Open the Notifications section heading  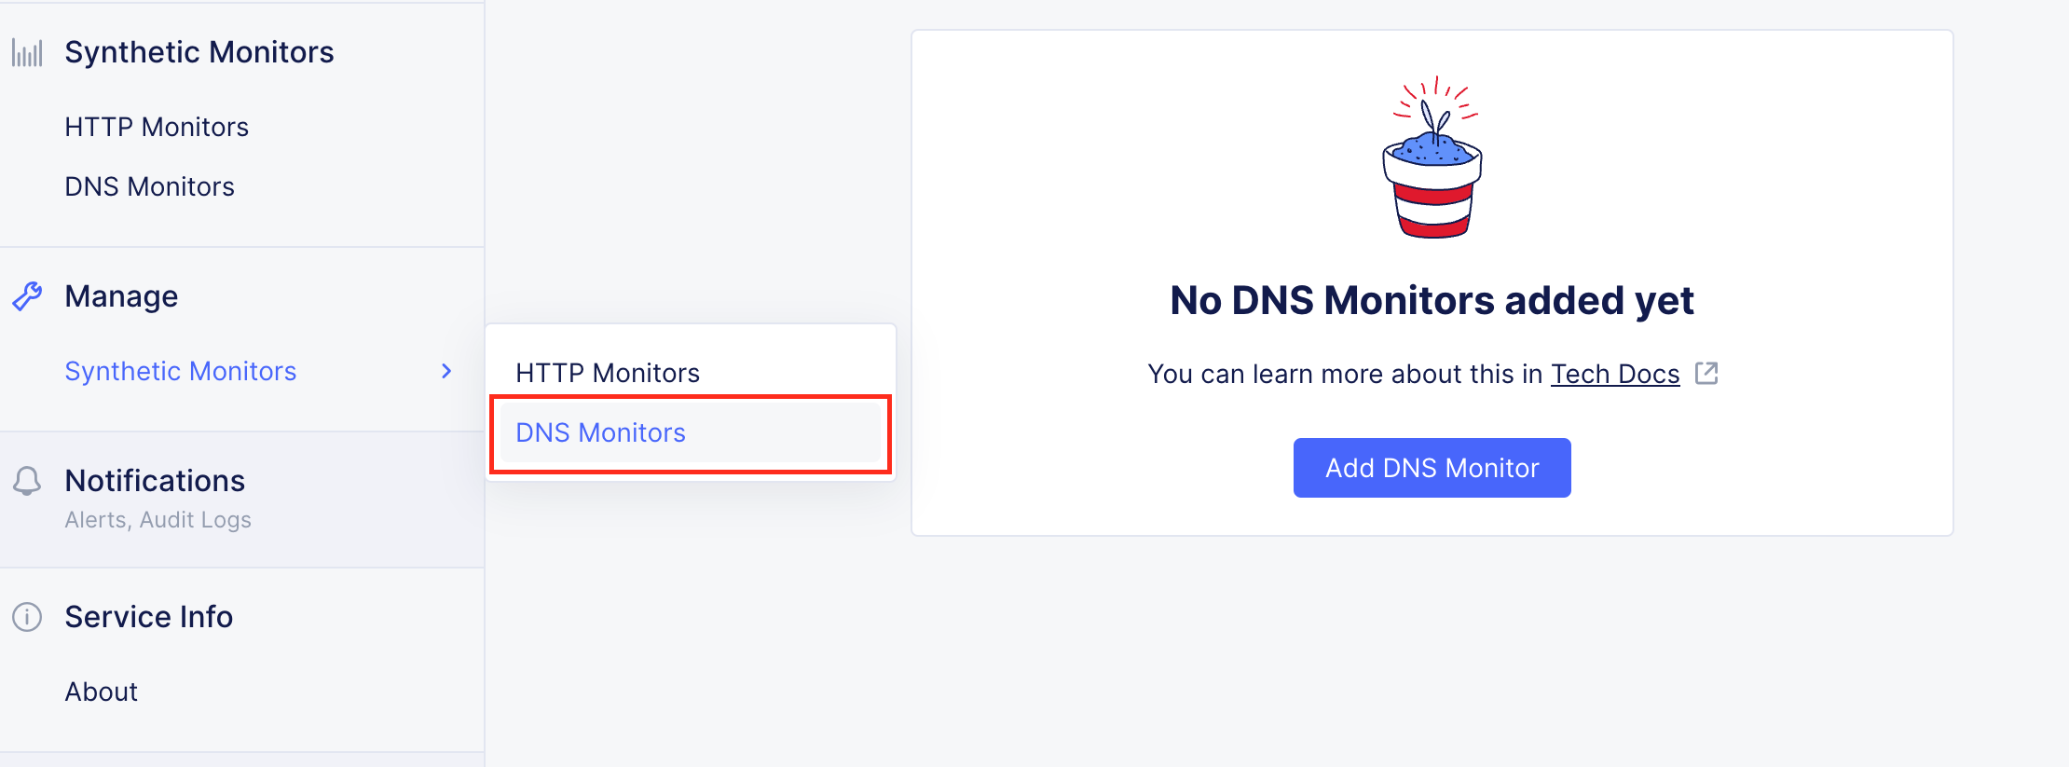155,481
